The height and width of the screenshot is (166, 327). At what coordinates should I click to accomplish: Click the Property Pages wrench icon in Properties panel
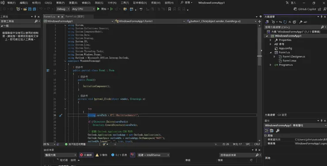click(x=278, y=131)
